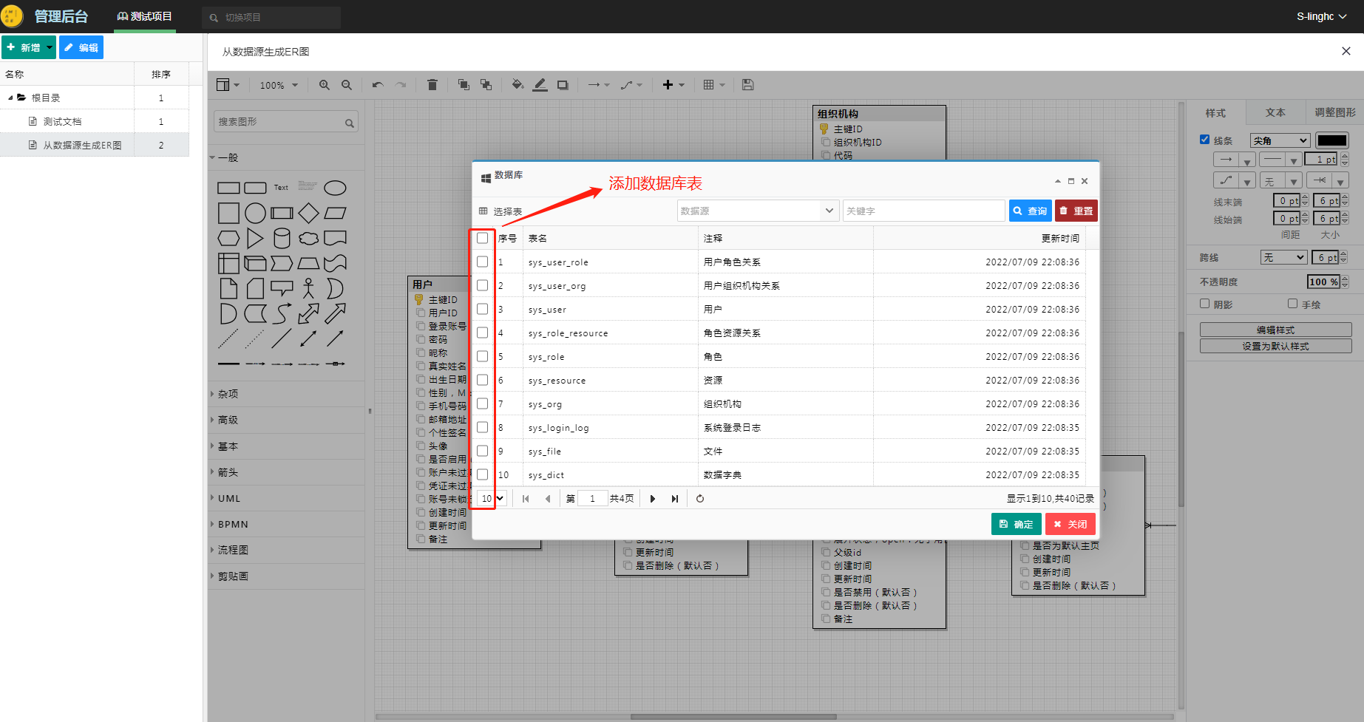This screenshot has width=1364, height=722.
Task: Open the black line color swatch
Action: pos(1332,140)
